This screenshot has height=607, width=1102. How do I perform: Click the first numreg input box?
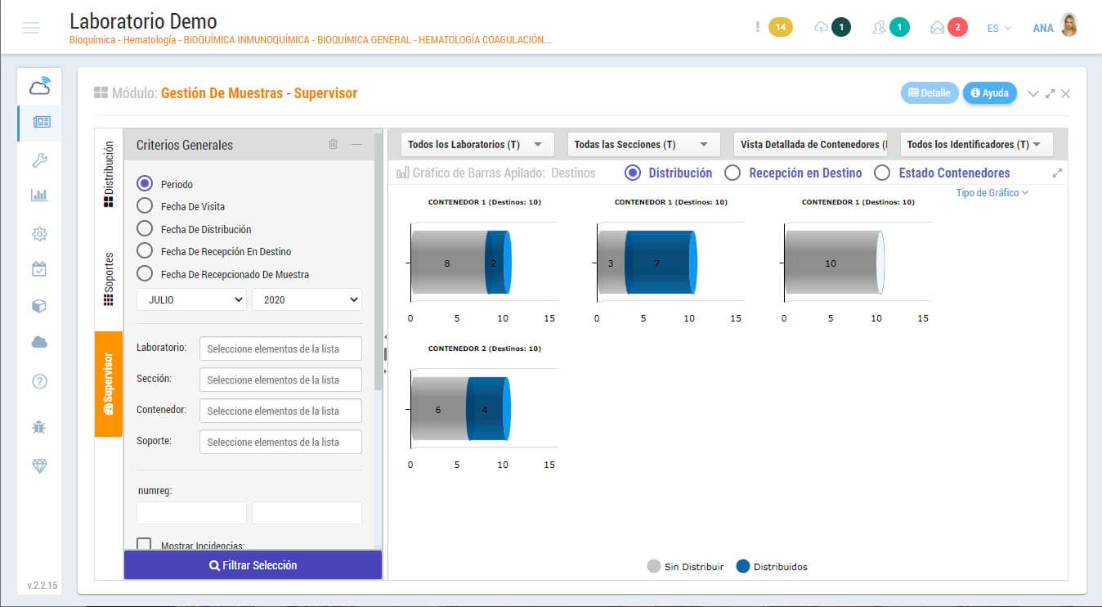pyautogui.click(x=191, y=513)
